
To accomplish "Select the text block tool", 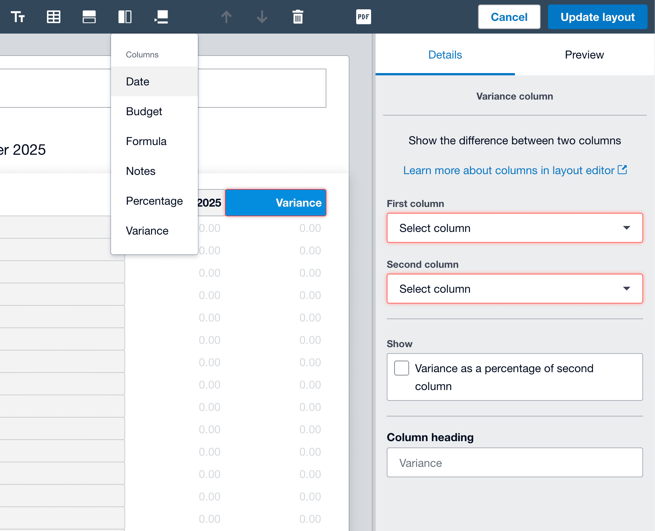I will coord(18,17).
